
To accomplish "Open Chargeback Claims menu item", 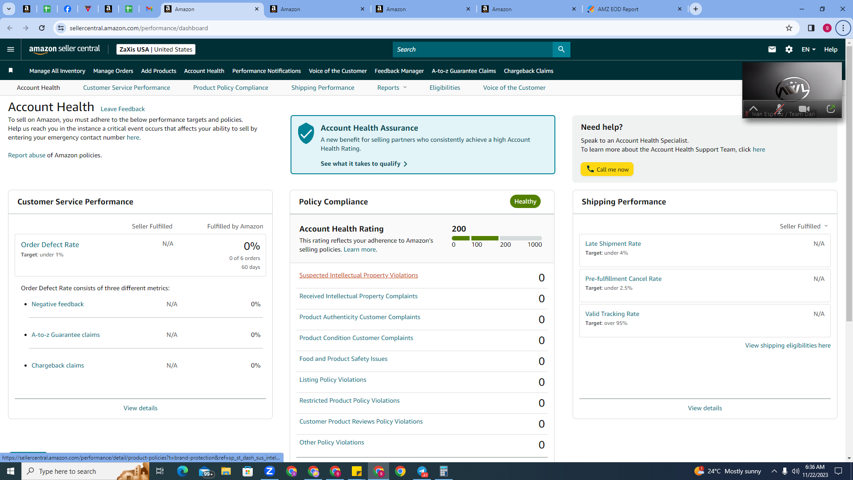I will (529, 71).
